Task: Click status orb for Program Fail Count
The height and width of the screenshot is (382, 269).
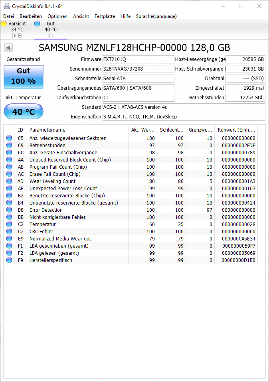Action: click(x=9, y=167)
